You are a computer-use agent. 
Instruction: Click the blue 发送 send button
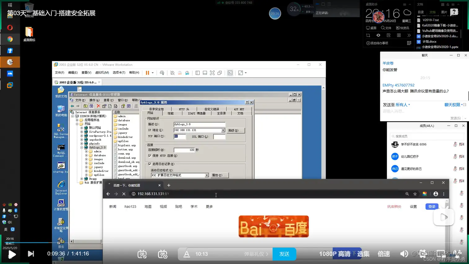[284, 254]
